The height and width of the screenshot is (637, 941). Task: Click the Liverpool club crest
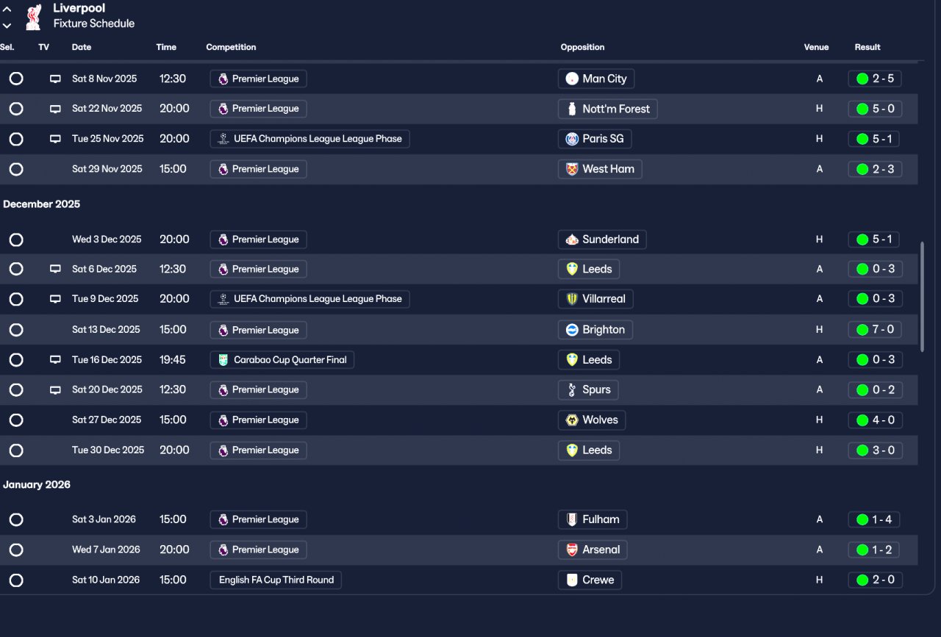click(33, 17)
